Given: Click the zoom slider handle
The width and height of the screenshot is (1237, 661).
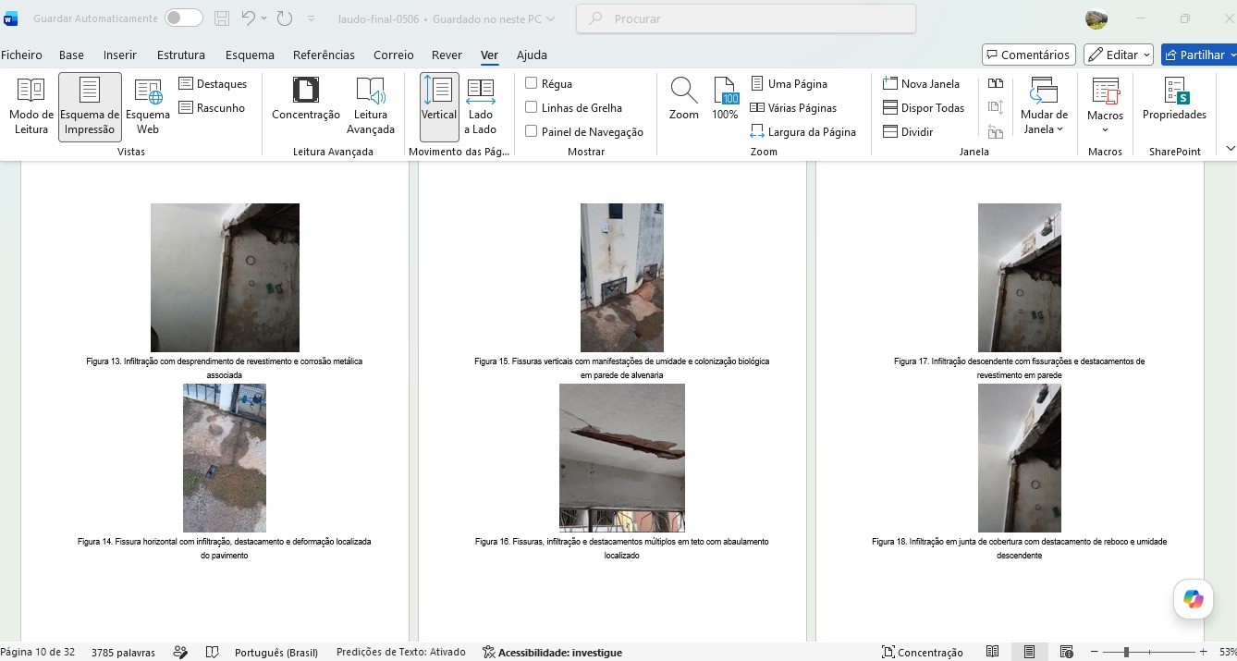Looking at the screenshot, I should click(x=1126, y=652).
